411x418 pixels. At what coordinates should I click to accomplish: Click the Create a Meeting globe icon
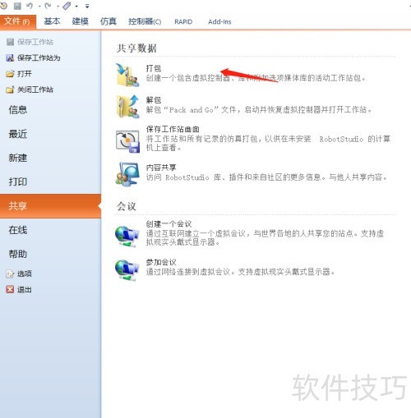(x=127, y=236)
